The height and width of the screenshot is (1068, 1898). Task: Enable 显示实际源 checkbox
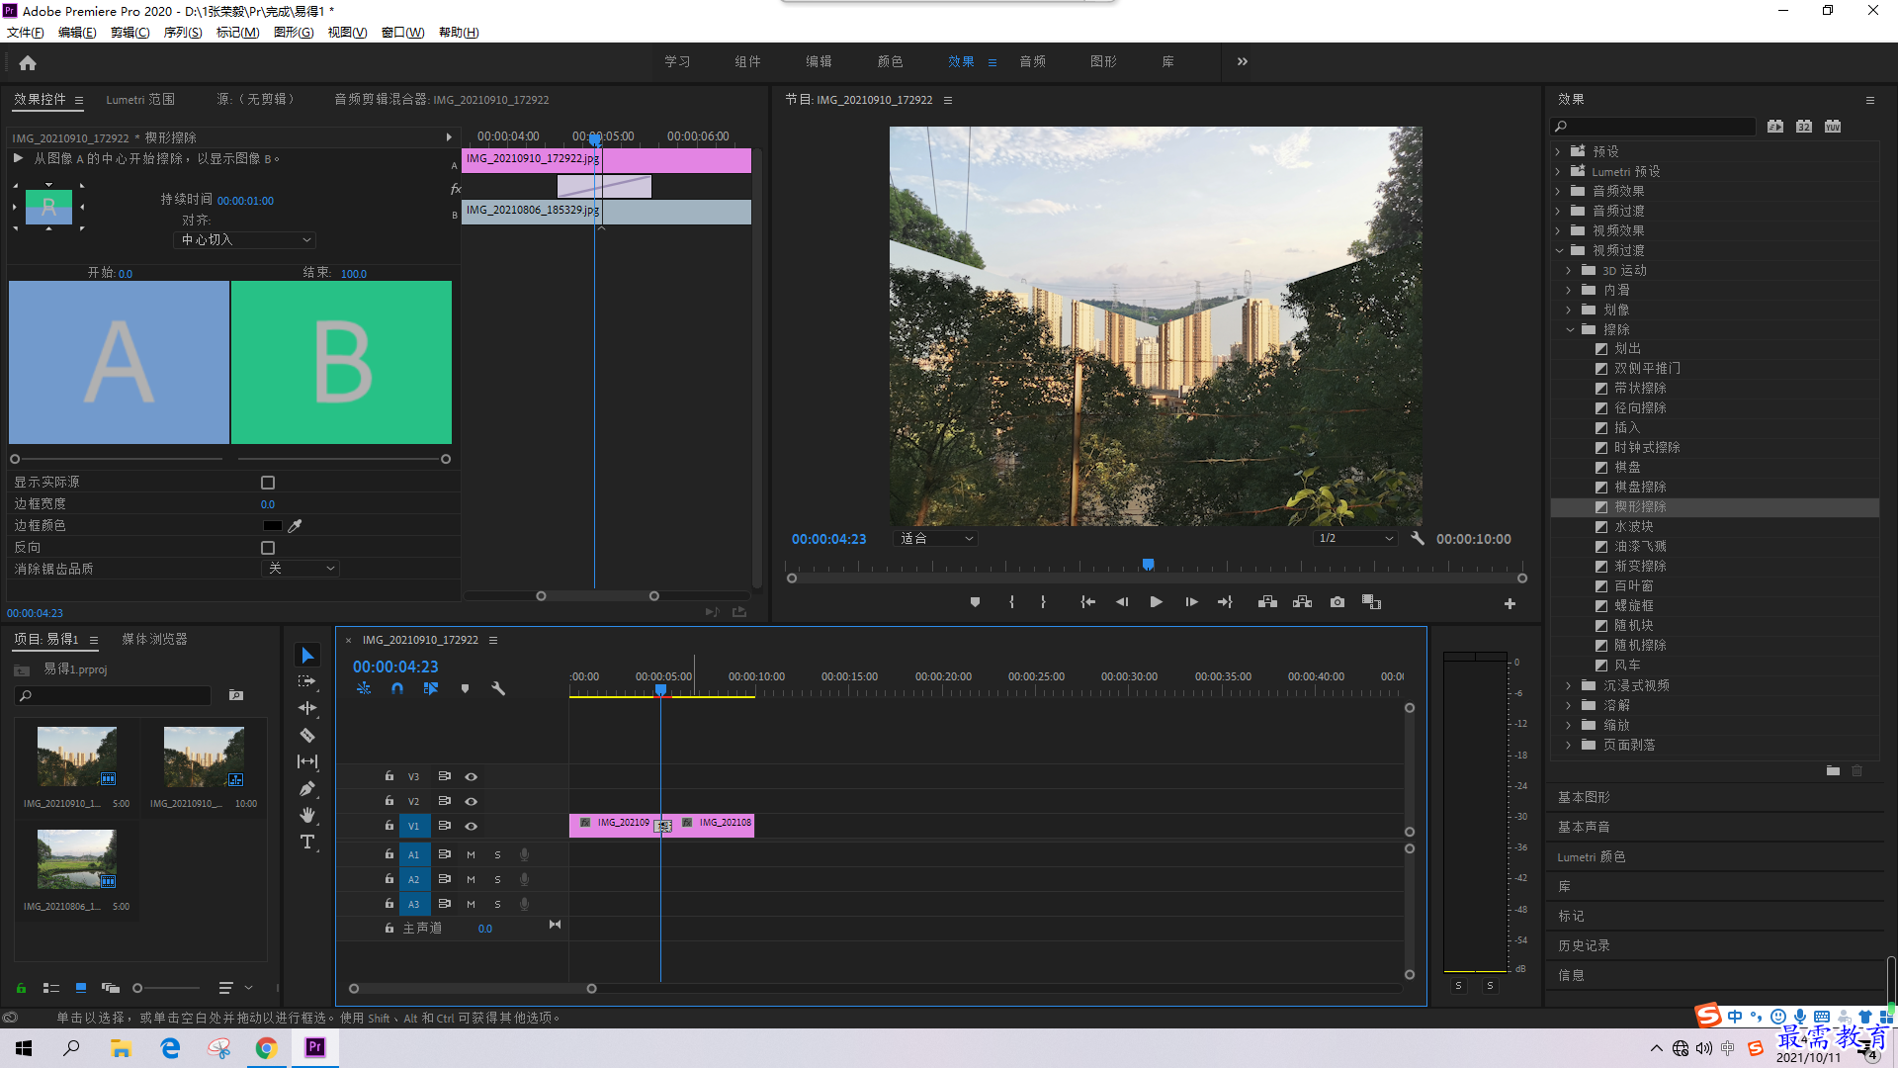(268, 483)
